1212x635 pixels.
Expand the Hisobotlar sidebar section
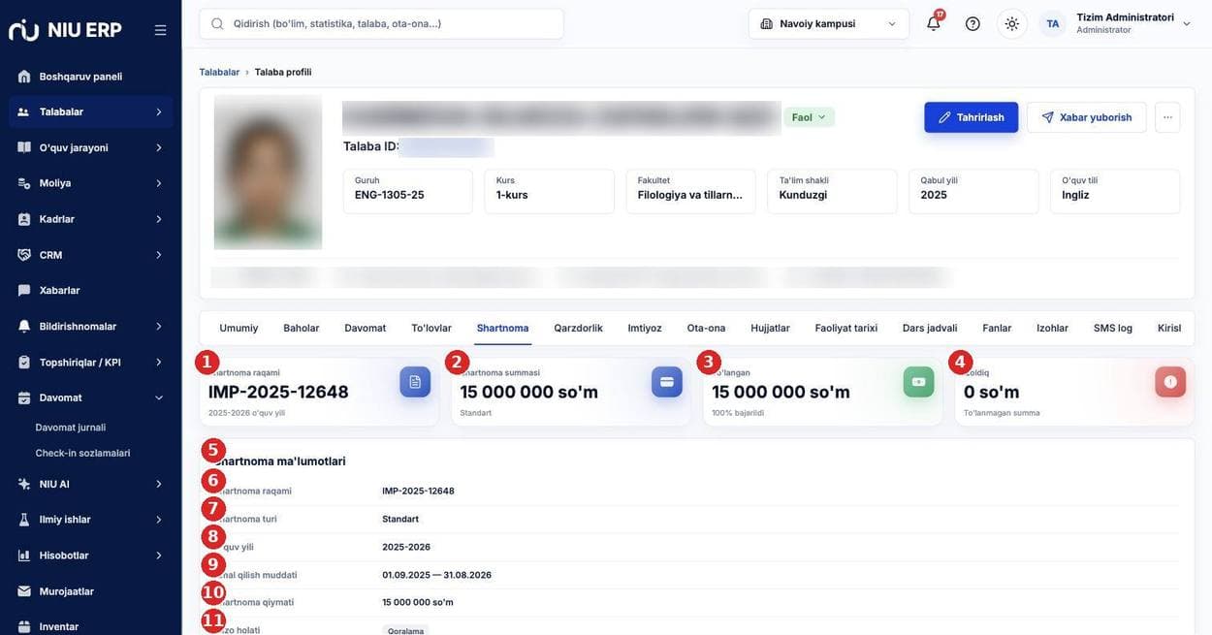coord(90,556)
